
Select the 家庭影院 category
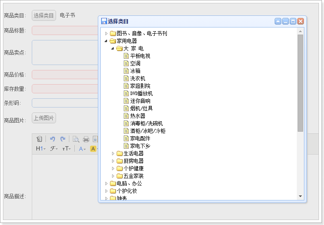[x=140, y=86]
